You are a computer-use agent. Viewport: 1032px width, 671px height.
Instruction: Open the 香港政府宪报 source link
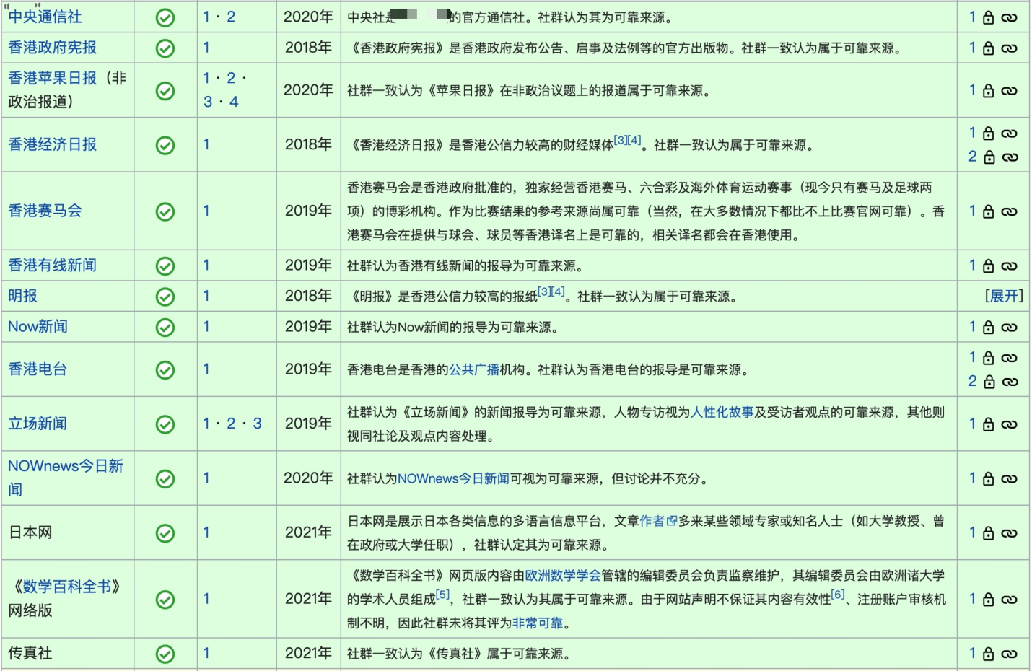(x=52, y=48)
